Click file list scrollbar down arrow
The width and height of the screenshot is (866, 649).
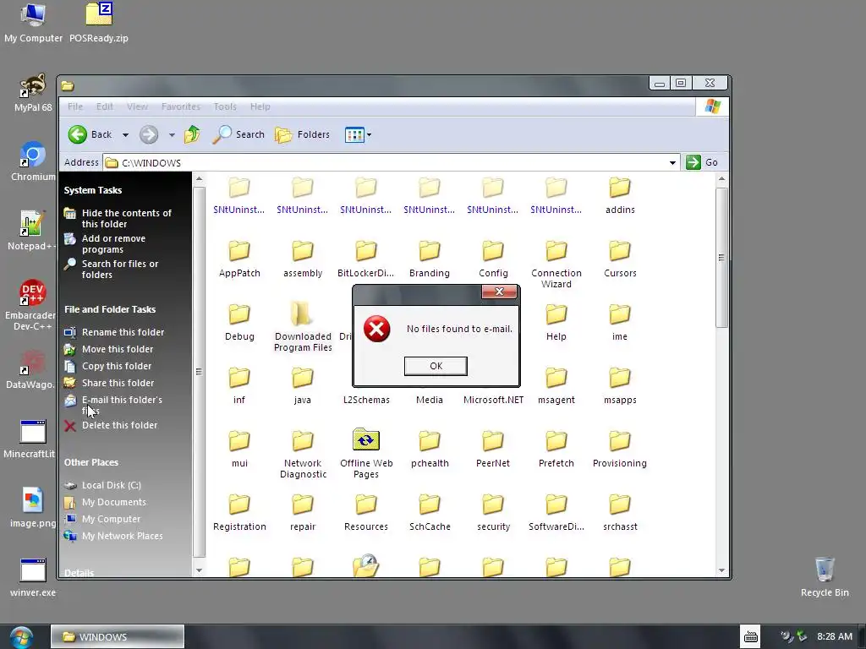[721, 570]
